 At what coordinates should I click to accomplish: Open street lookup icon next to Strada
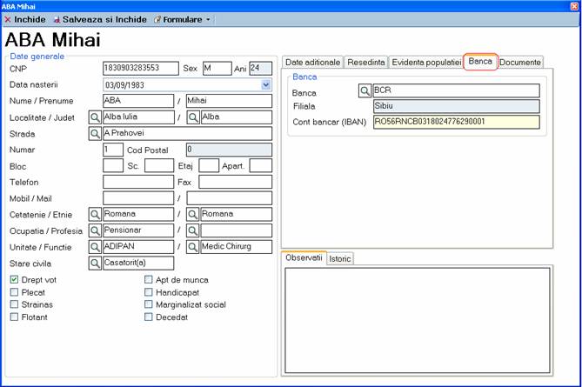point(95,134)
